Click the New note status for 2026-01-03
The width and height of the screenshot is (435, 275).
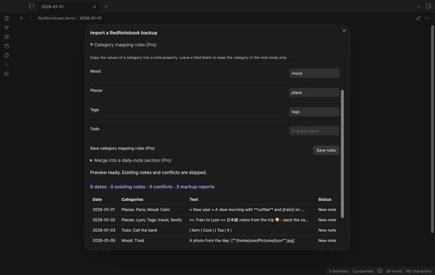point(327,230)
